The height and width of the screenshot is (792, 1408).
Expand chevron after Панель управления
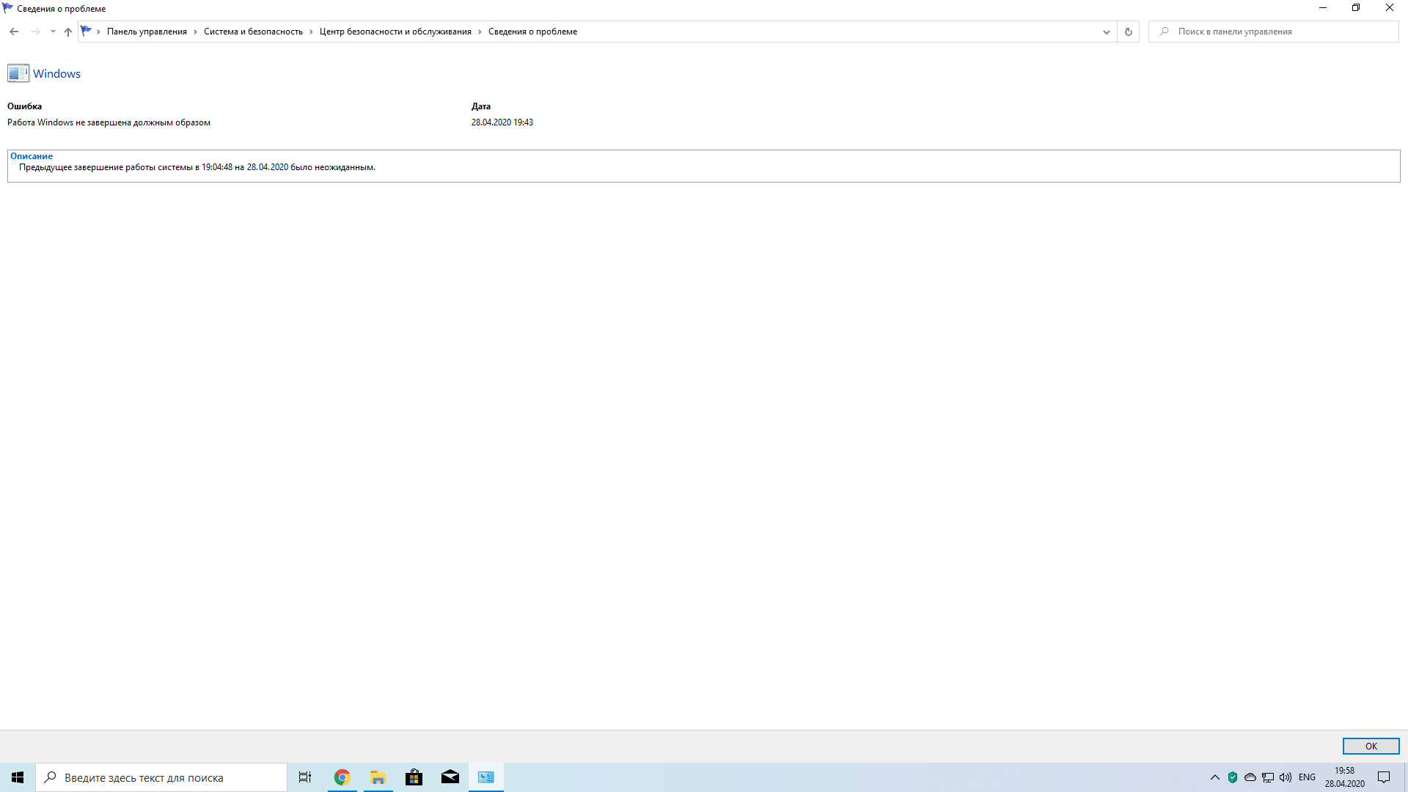195,32
